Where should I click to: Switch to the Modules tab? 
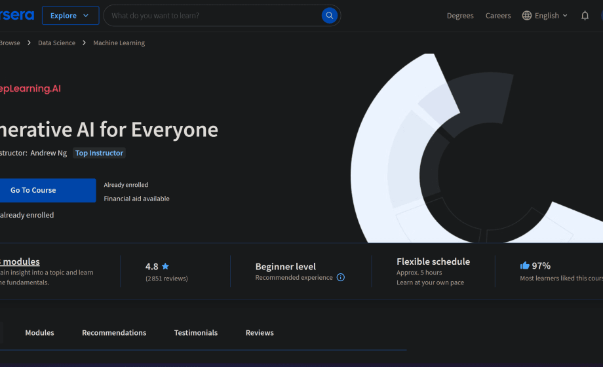(x=39, y=333)
